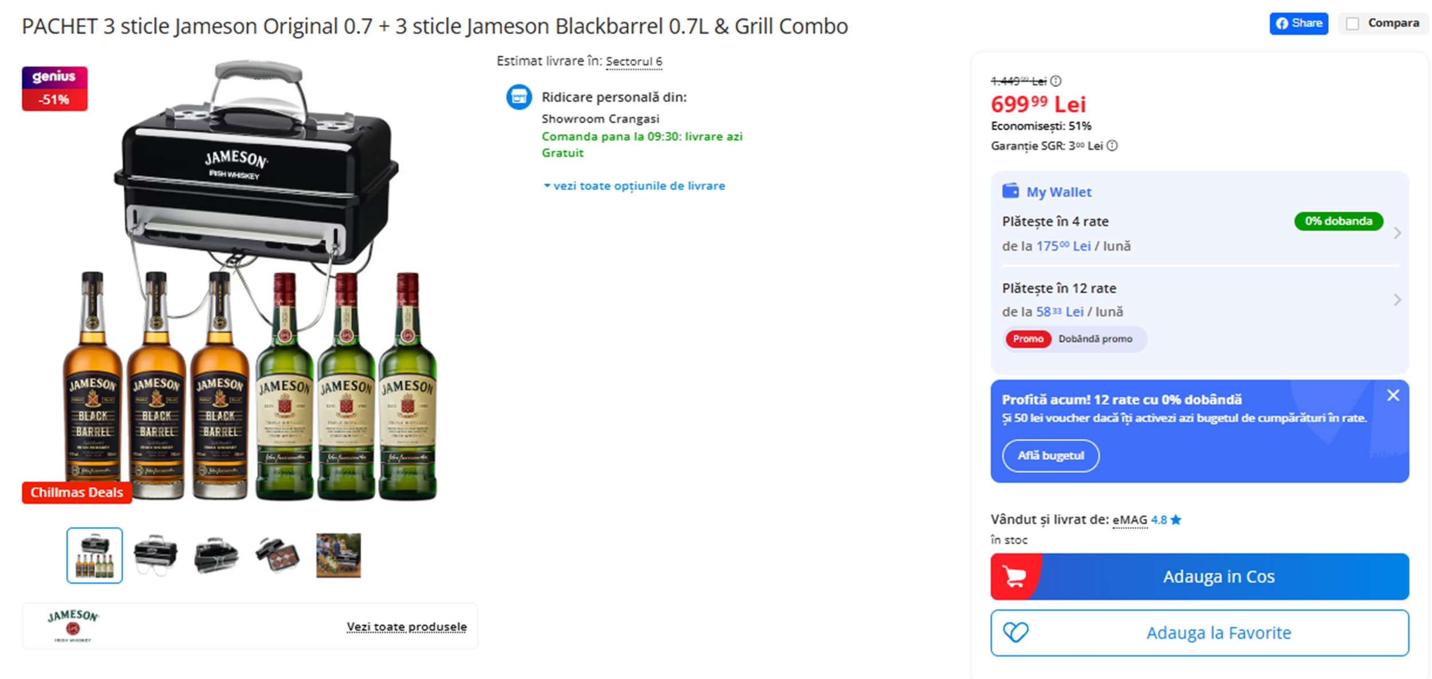Click the My Wallet wallet icon
1432x679 pixels.
(x=1012, y=192)
